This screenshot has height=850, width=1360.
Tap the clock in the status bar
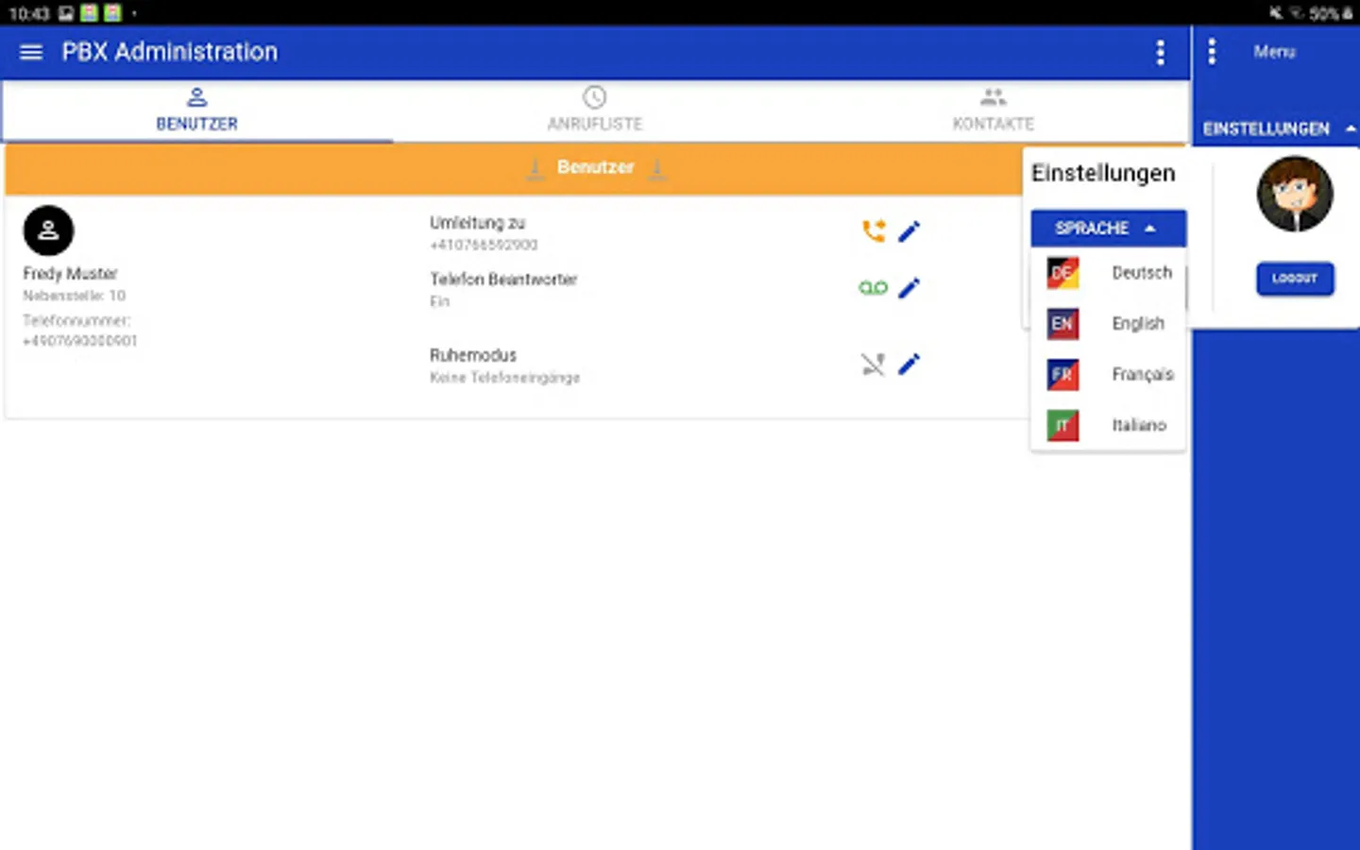point(28,13)
